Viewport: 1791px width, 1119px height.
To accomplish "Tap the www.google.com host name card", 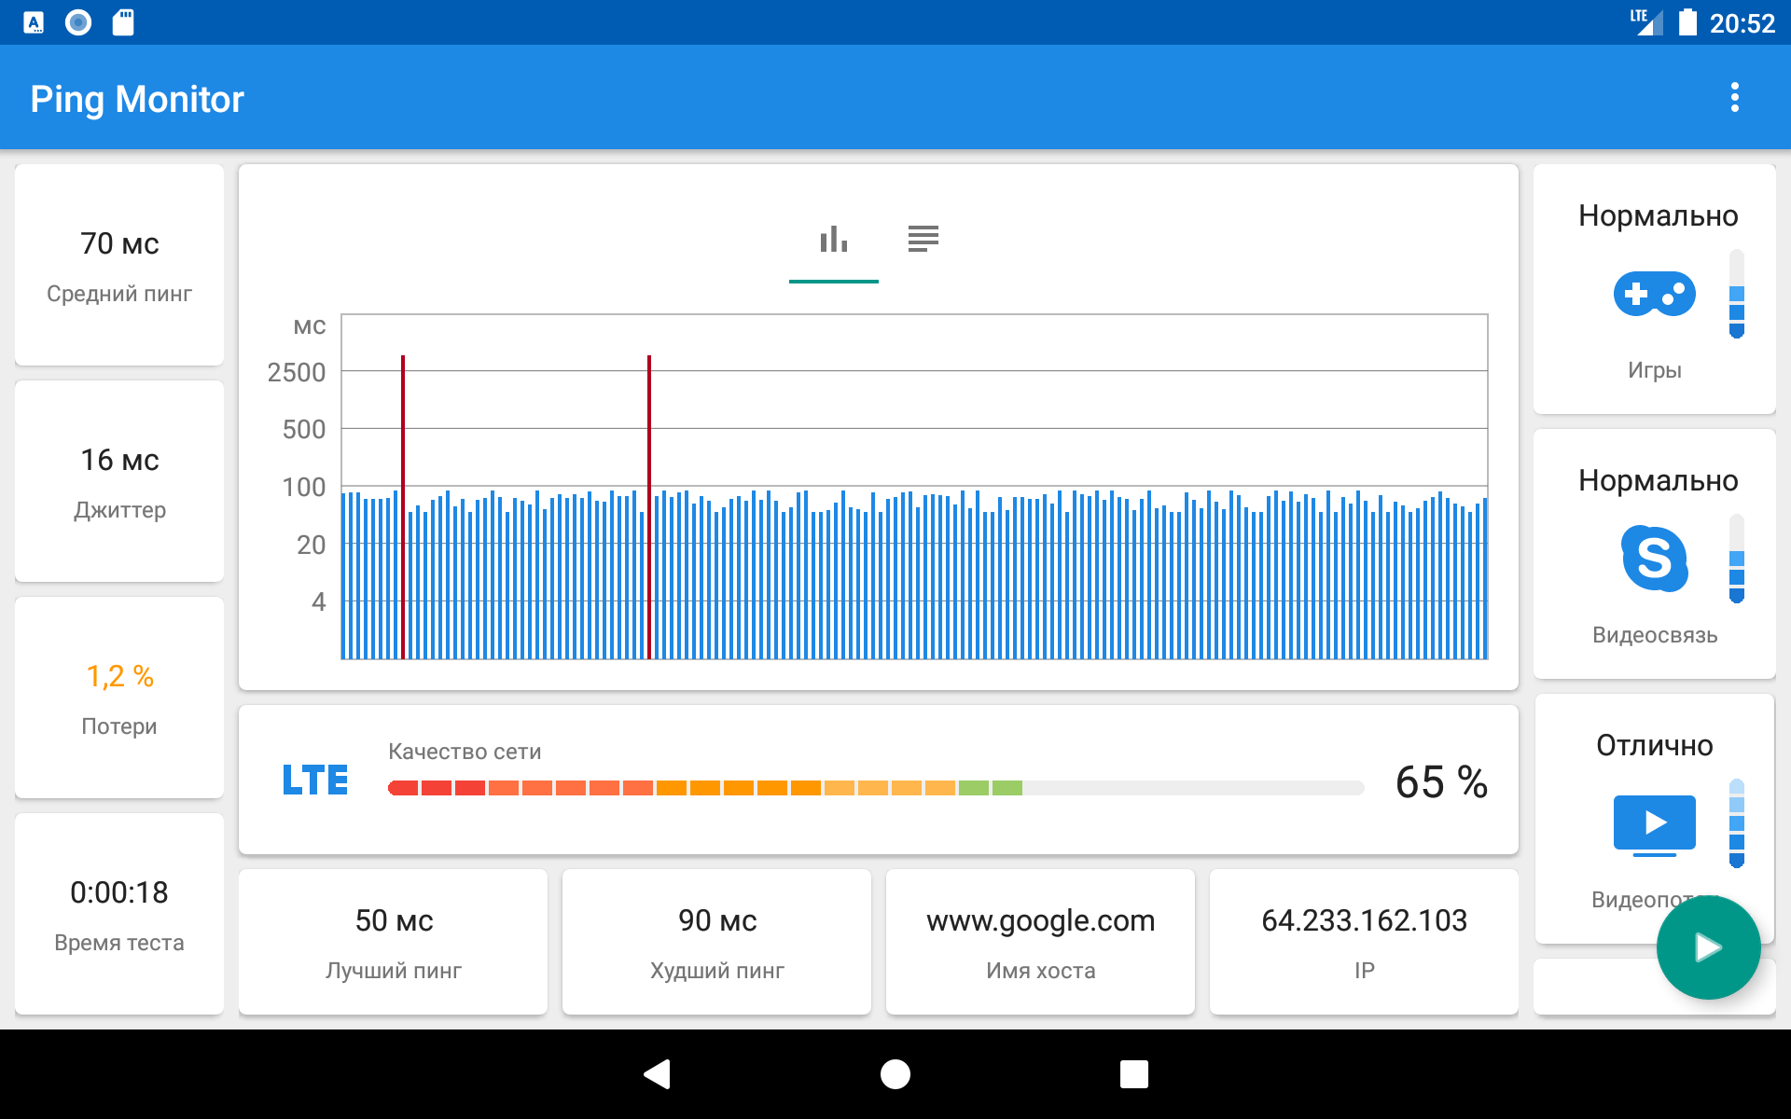I will click(1040, 942).
